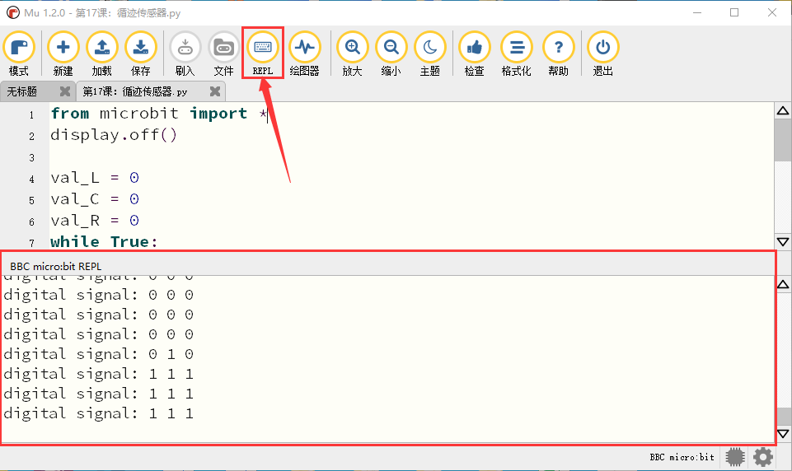Zoom out with 缩小

391,54
